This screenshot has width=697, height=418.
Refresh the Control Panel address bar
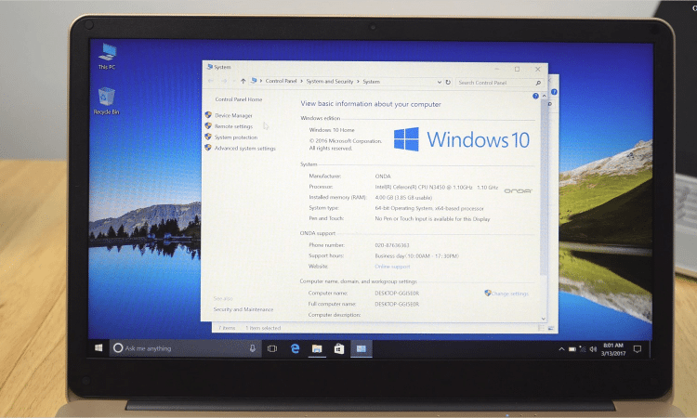[447, 82]
